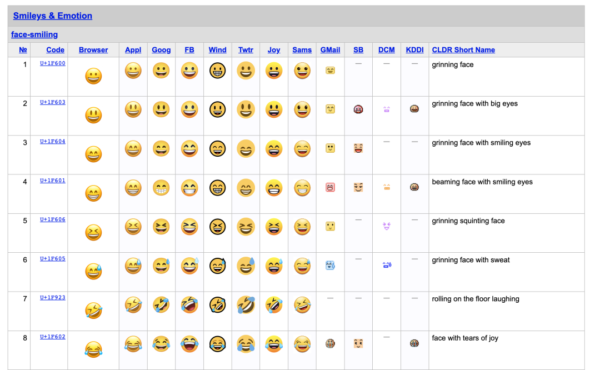This screenshot has height=370, width=600.
Task: Click the CLDR Short Name column header
Action: pyautogui.click(x=463, y=50)
